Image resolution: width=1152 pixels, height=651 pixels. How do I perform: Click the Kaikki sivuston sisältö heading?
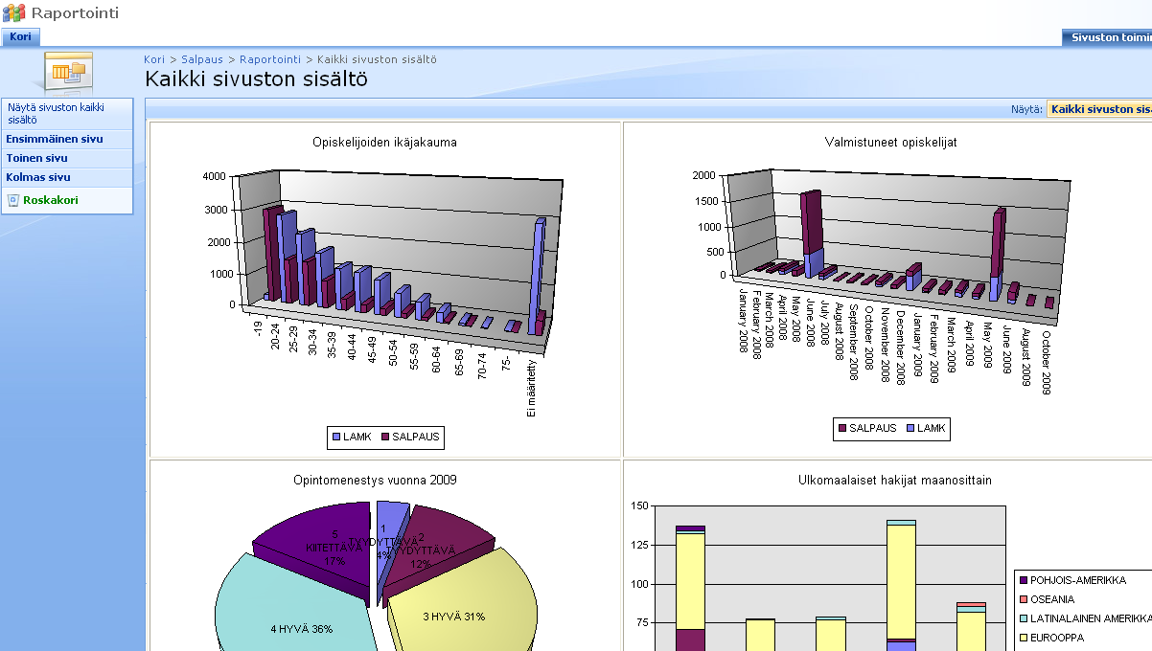pyautogui.click(x=256, y=79)
